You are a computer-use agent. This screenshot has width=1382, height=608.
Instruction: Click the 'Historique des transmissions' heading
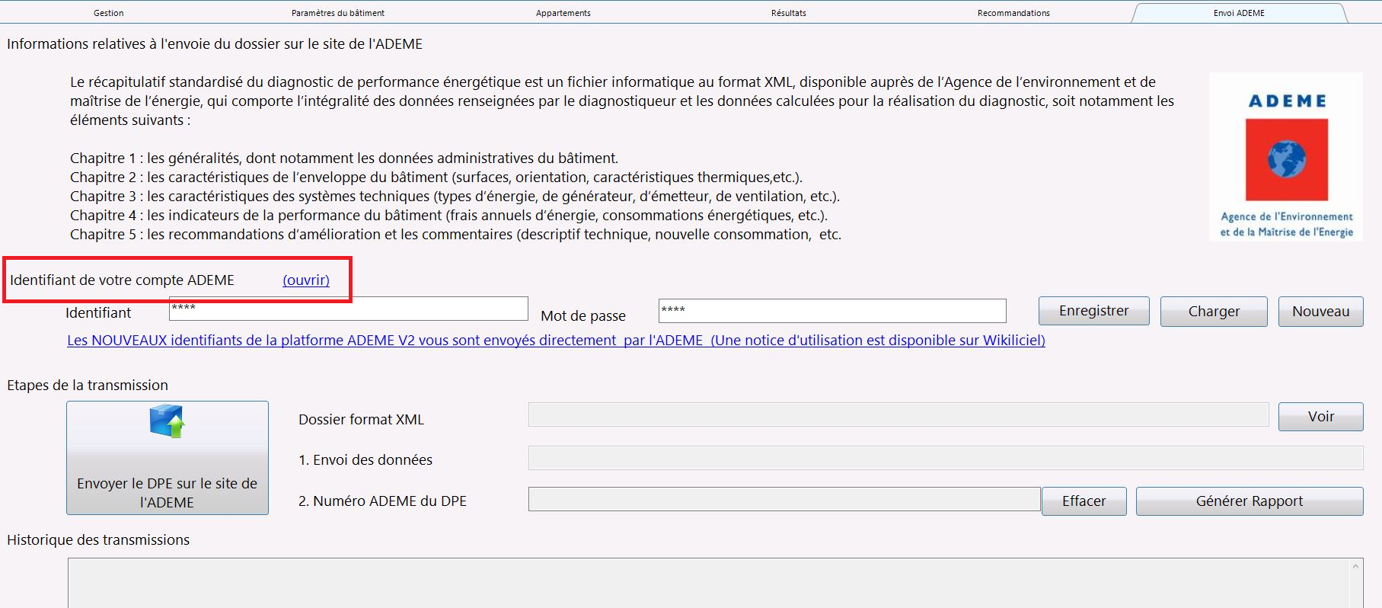pos(98,539)
